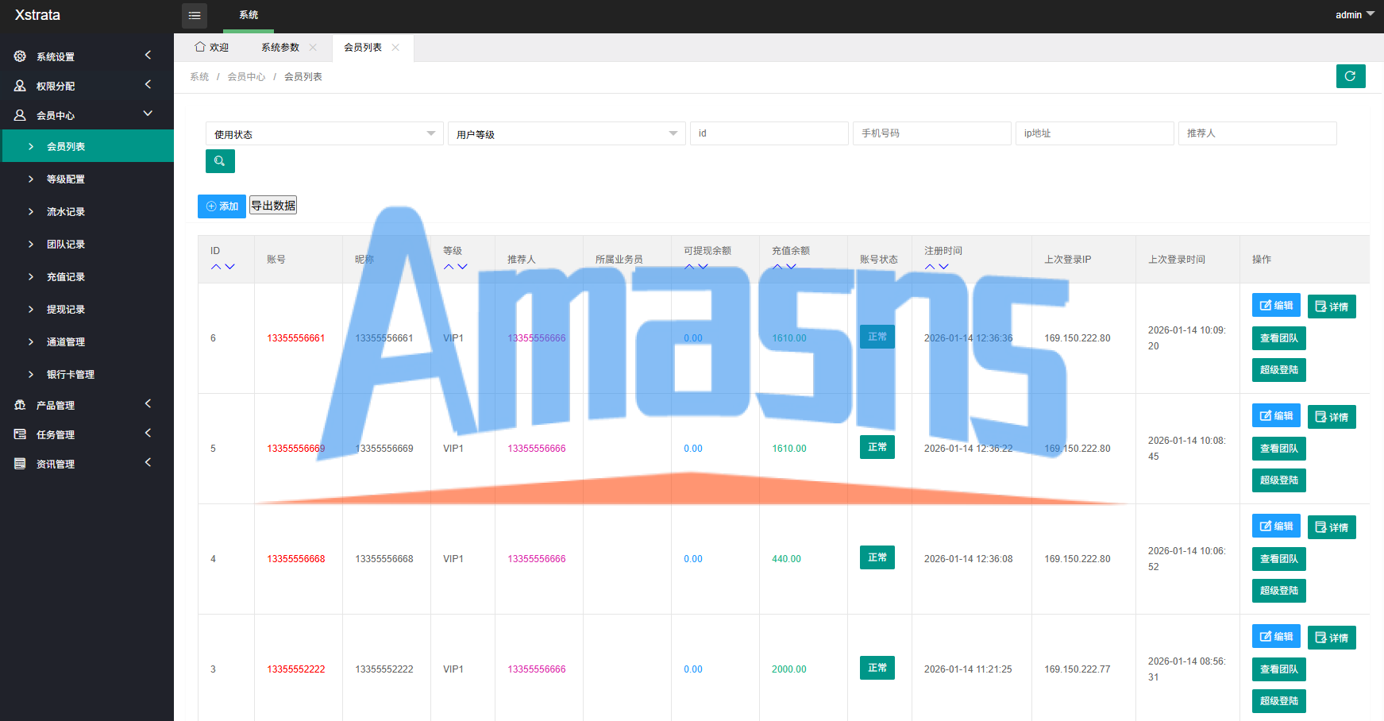Sort ID column ascending arrow
Image resolution: width=1384 pixels, height=721 pixels.
216,267
